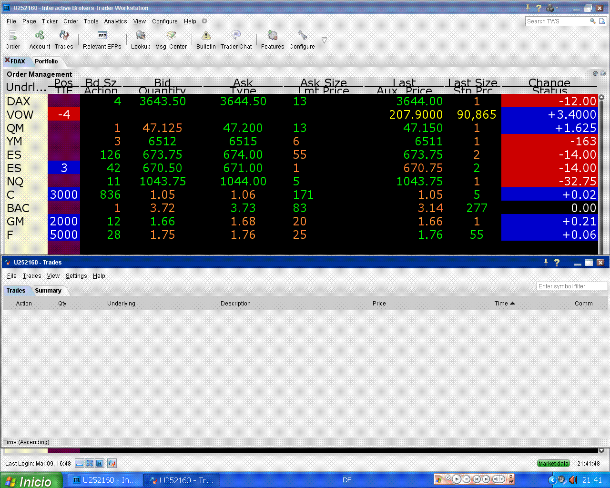Click the page icon beside Search TWS magnifier
The width and height of the screenshot is (610, 488).
pyautogui.click(x=602, y=21)
